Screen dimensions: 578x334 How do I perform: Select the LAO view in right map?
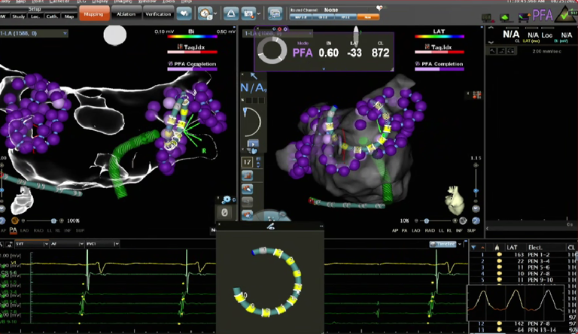pyautogui.click(x=417, y=229)
